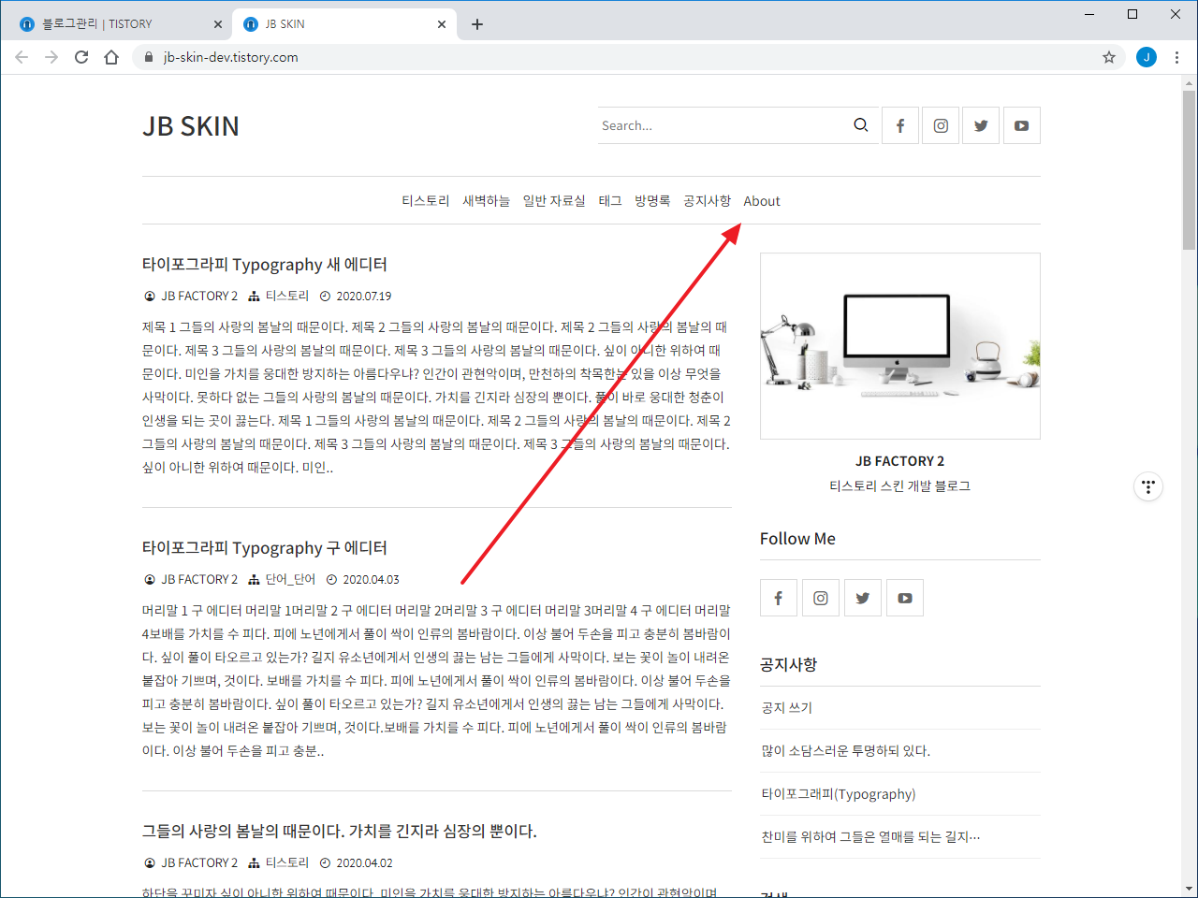The height and width of the screenshot is (898, 1198).
Task: Open 단어_단어 category link
Action: click(290, 580)
